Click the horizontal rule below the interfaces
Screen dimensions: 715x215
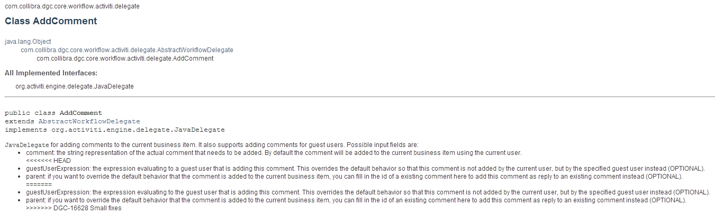pos(359,97)
